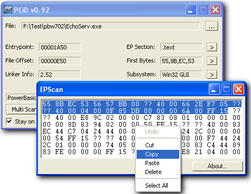Click the 'EP Section:' label
251x194 pixels.
coord(141,47)
